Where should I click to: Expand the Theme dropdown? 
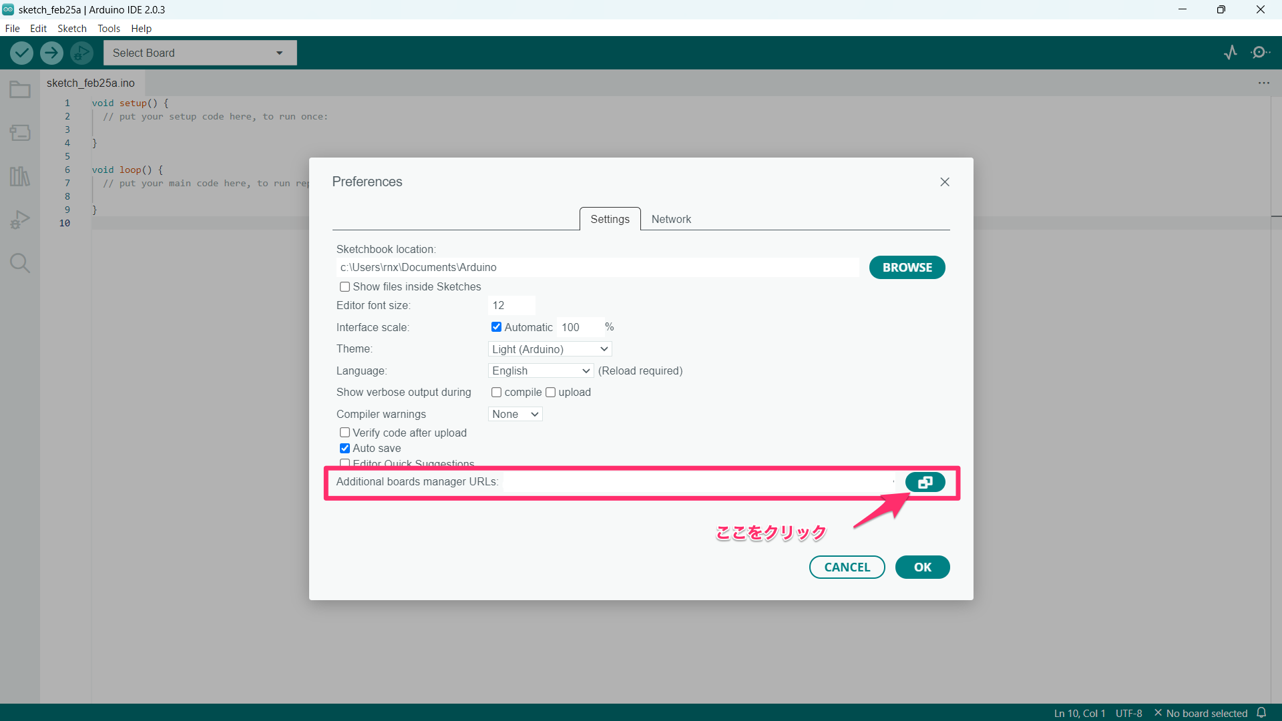click(x=550, y=349)
